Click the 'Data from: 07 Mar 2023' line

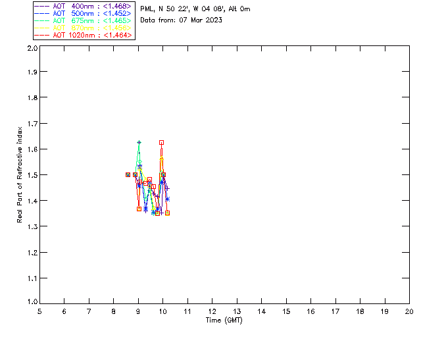coord(182,20)
